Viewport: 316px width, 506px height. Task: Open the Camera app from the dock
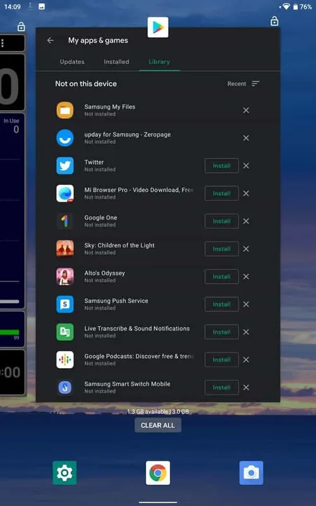click(251, 473)
